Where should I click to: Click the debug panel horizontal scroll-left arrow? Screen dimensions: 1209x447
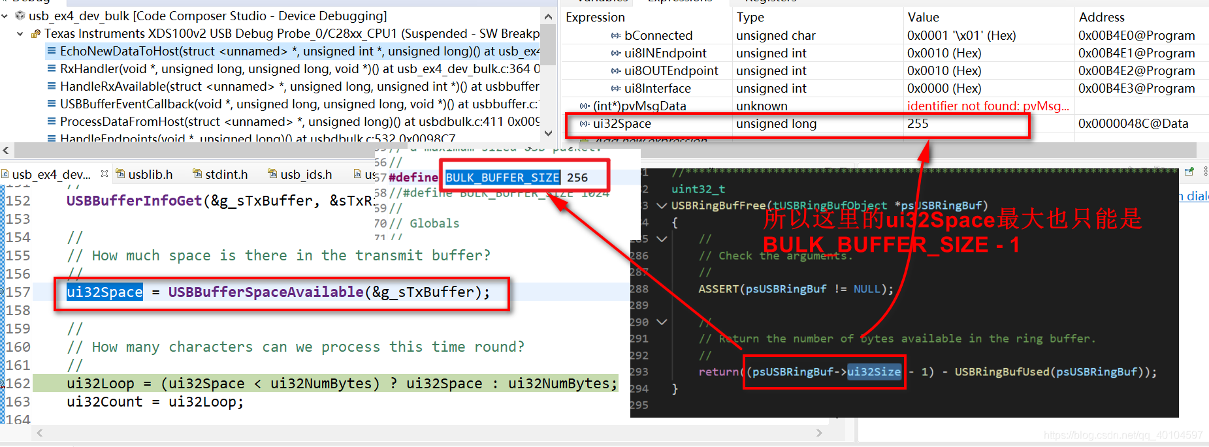click(x=6, y=149)
